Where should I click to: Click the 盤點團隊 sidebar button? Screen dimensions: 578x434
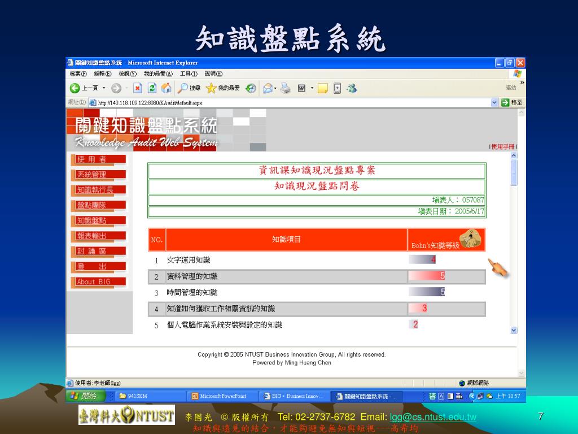[x=98, y=205]
